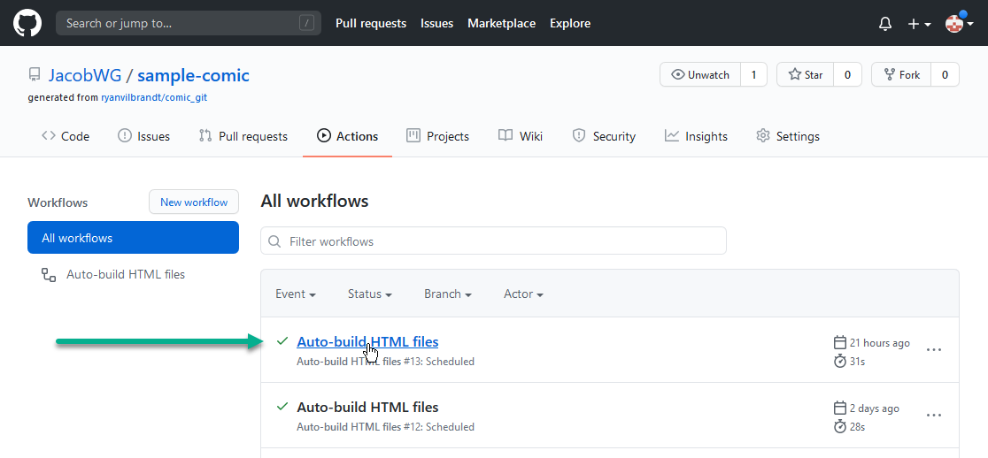Click the calendar icon next to 2 days ago

pyautogui.click(x=839, y=408)
